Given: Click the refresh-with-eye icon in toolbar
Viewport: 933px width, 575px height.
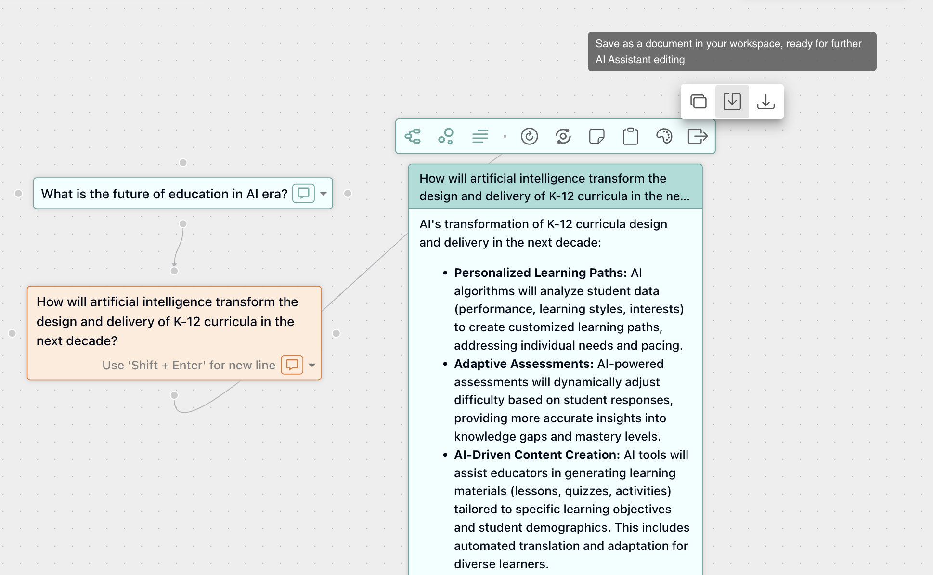Looking at the screenshot, I should [563, 136].
